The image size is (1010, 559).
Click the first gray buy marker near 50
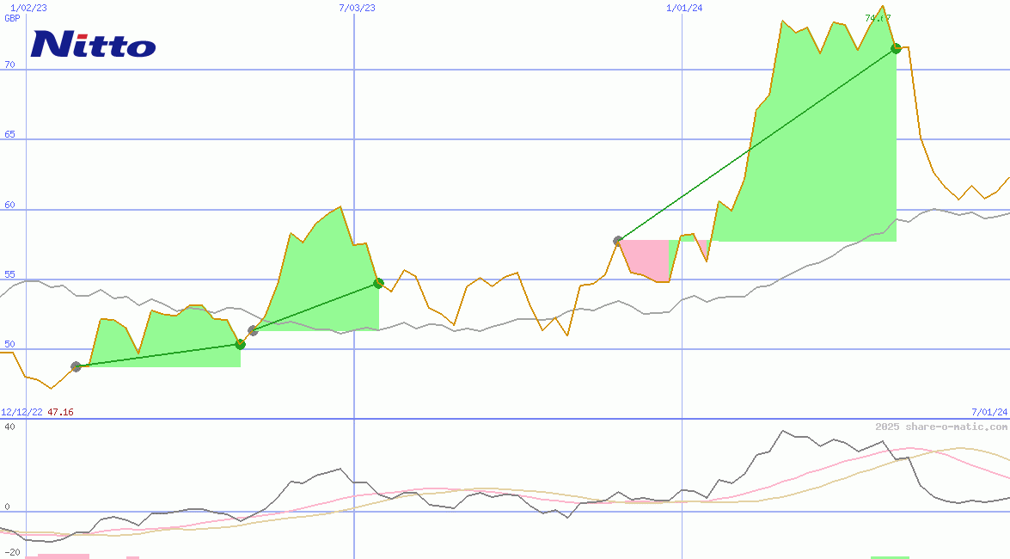(76, 366)
